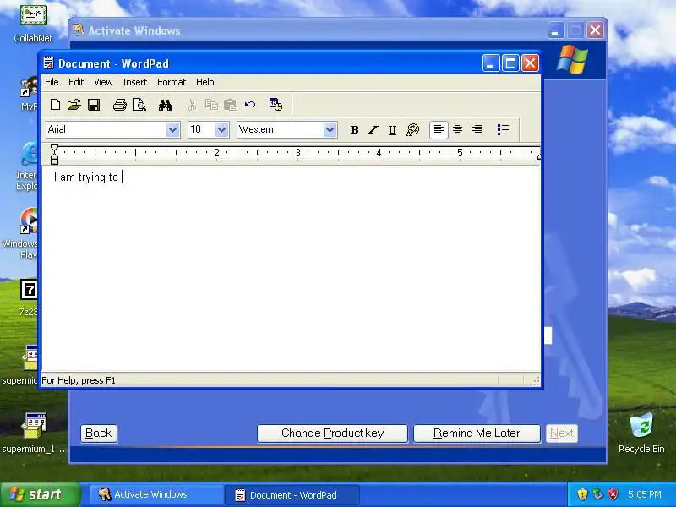This screenshot has width=676, height=507.
Task: Click the Start button
Action: (x=40, y=494)
